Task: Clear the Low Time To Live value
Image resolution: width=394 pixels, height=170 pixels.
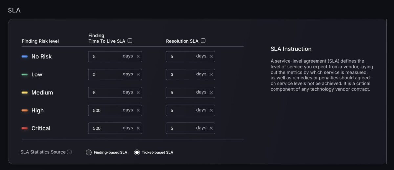Action: pyautogui.click(x=138, y=74)
